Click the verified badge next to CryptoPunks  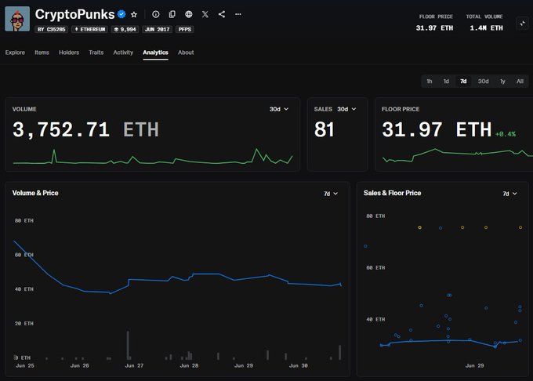point(121,14)
